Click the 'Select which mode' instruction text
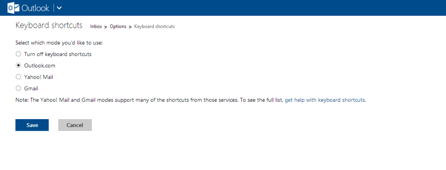Screen dimensions: 446x170 click(x=59, y=43)
